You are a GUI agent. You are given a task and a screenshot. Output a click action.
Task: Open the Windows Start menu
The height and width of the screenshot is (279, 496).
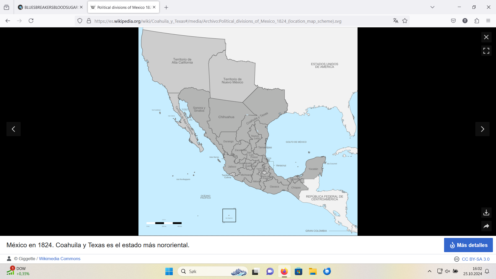(x=169, y=272)
